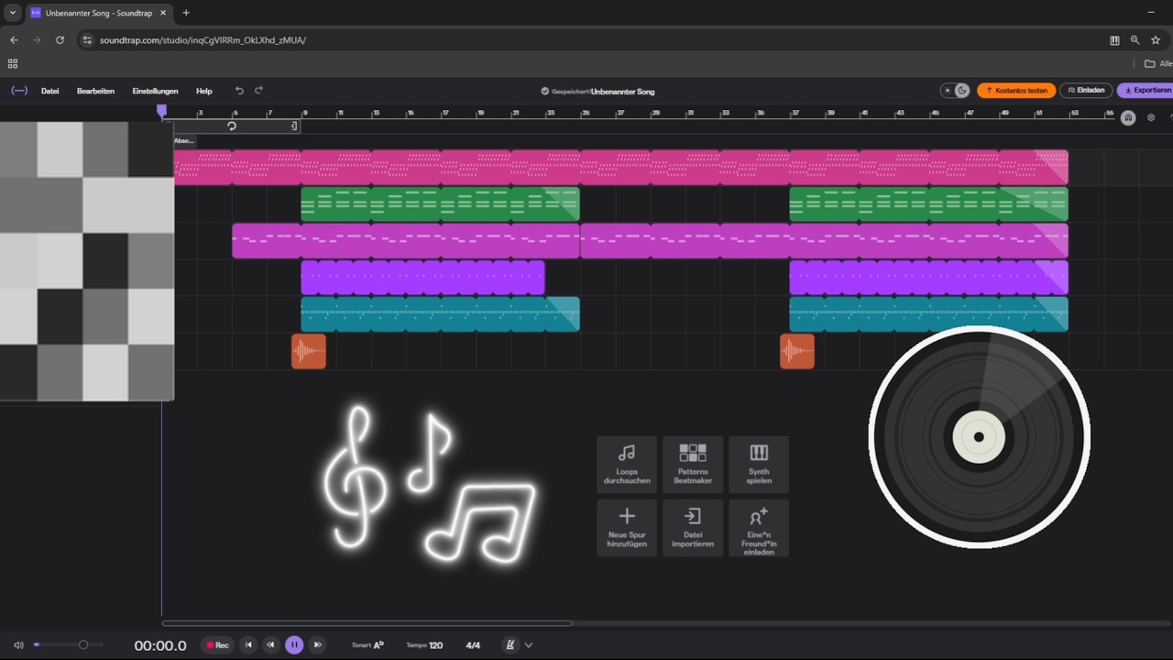
Task: Expand the metronome options chevron
Action: 528,645
